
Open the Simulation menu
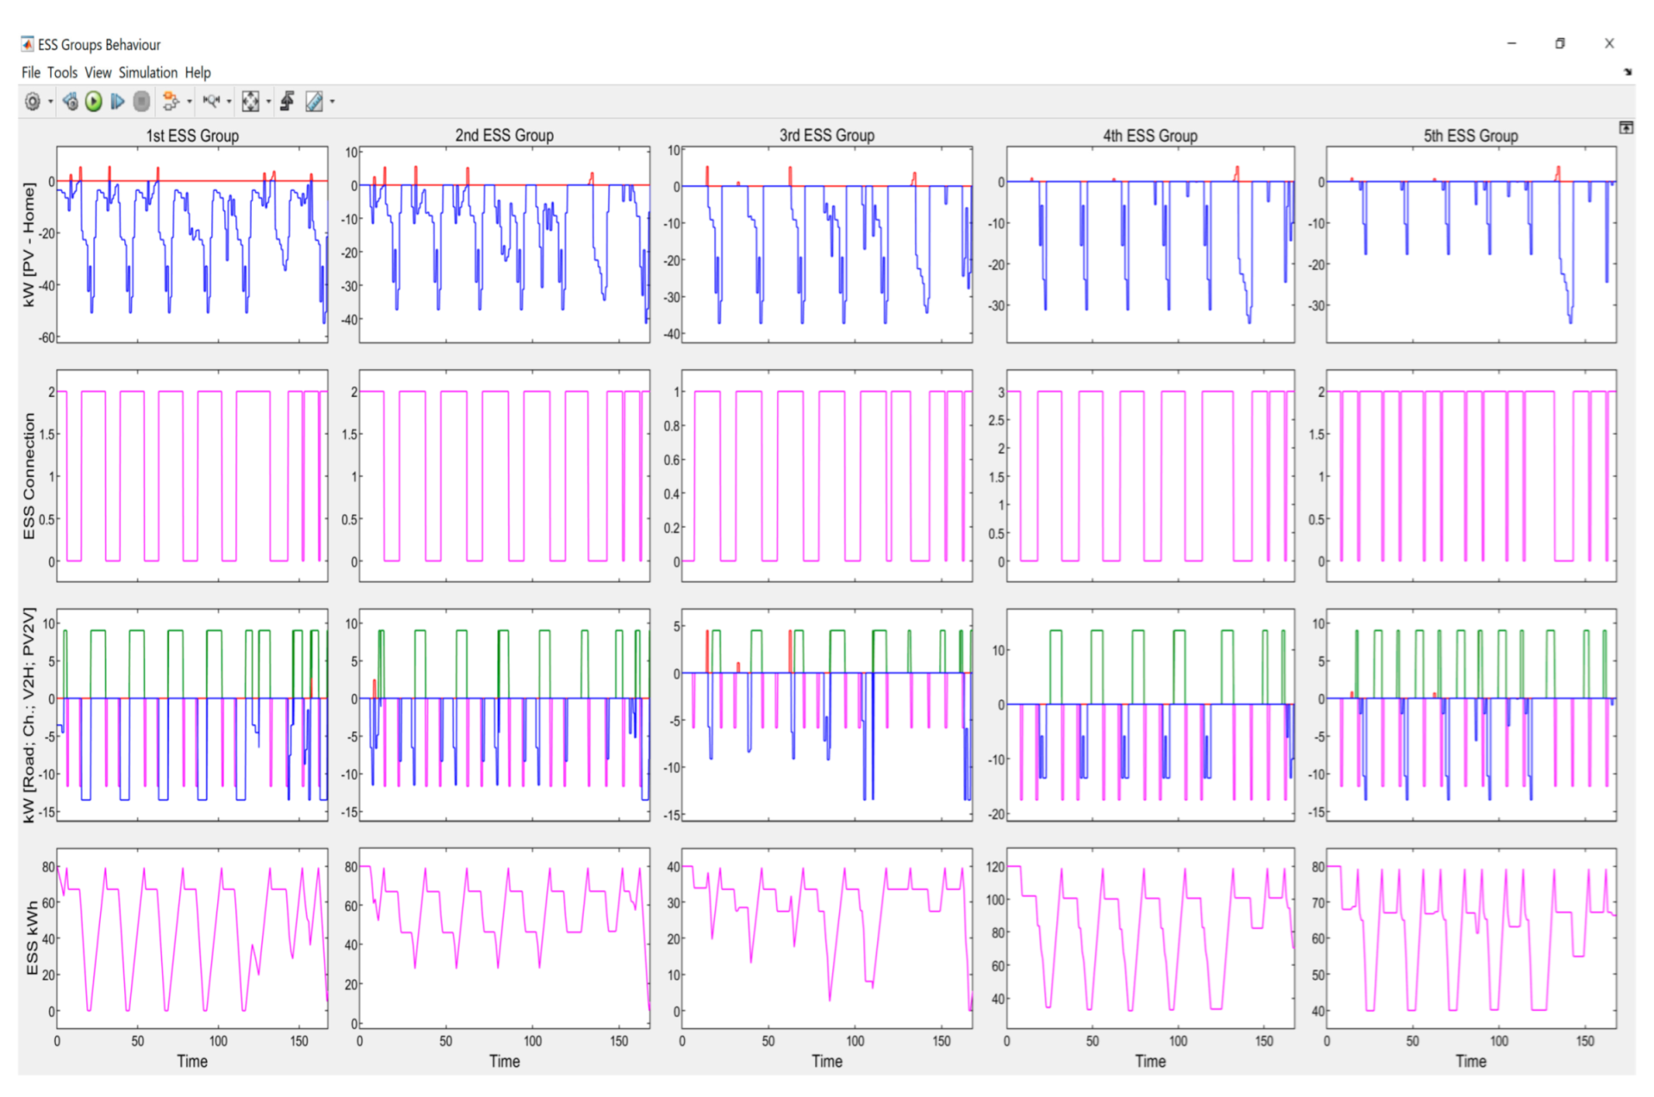[x=147, y=72]
